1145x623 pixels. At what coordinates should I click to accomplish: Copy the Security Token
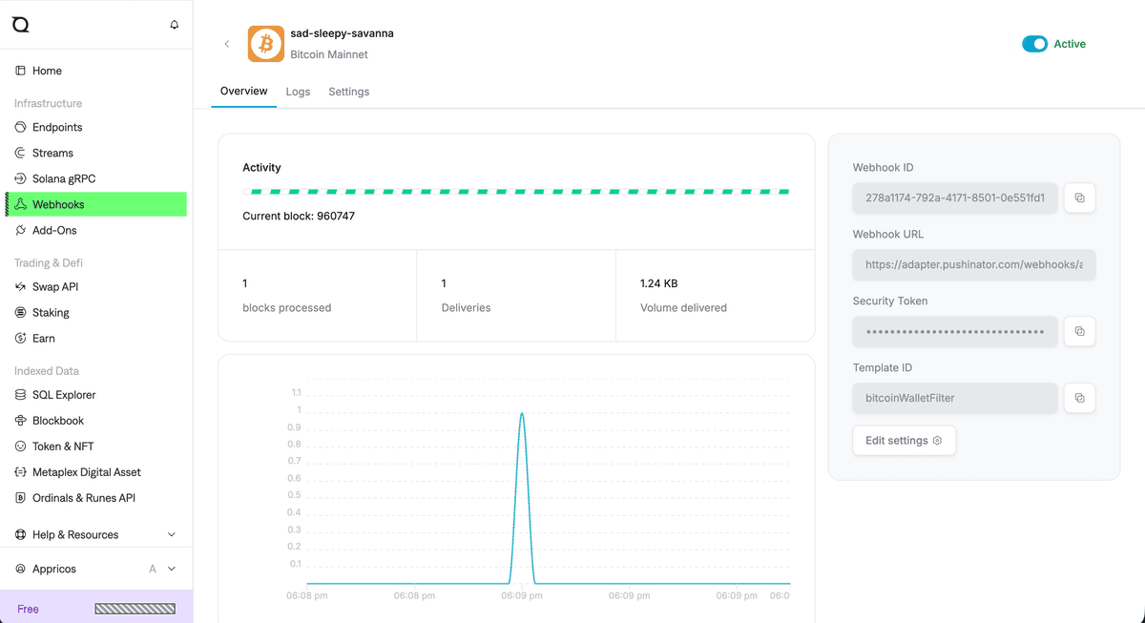coord(1079,331)
